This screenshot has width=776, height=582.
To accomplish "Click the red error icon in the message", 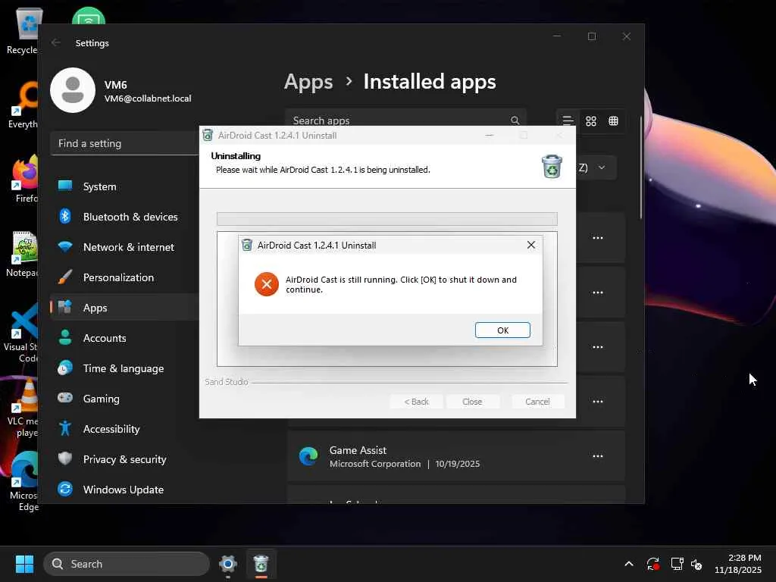I will pyautogui.click(x=266, y=284).
